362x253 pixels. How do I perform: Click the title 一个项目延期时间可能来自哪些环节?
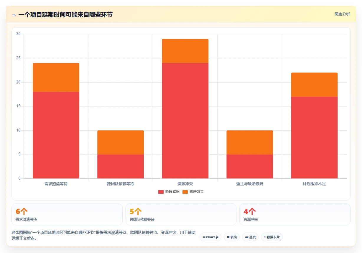(x=65, y=14)
